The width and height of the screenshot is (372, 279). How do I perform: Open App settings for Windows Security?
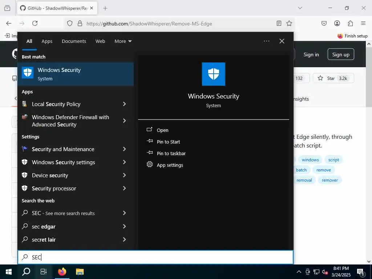tap(170, 165)
